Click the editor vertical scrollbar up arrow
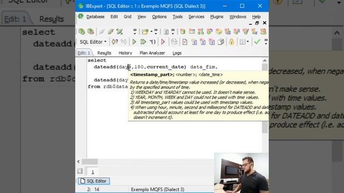This screenshot has height=193, width=344. [264, 61]
